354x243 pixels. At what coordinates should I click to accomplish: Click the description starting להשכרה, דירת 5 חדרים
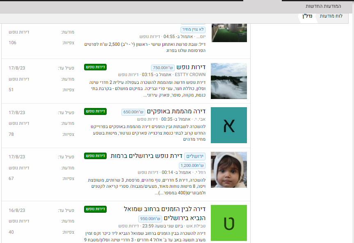(x=146, y=187)
